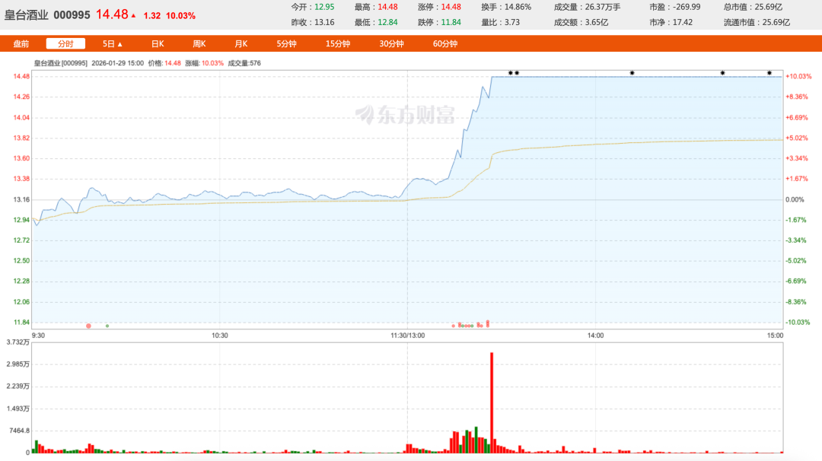822x461 pixels.
Task: Click the 11.84 left axis label
Action: 21,323
